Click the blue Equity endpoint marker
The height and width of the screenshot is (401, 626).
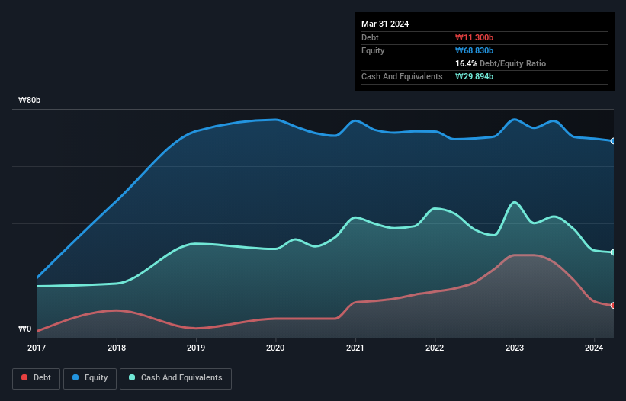coord(613,141)
